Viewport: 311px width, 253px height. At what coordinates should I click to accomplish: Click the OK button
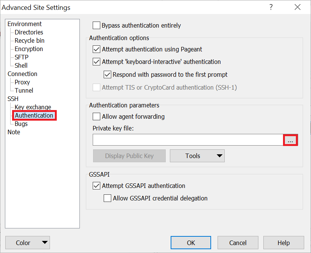pos(191,243)
